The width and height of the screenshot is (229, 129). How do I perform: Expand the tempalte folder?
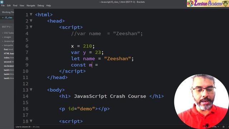8,46
